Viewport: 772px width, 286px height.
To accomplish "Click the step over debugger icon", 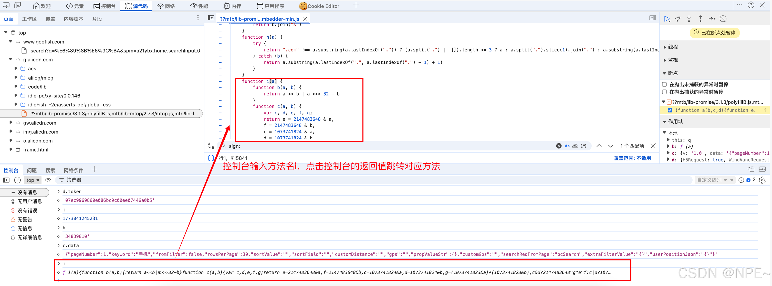I will click(x=677, y=19).
